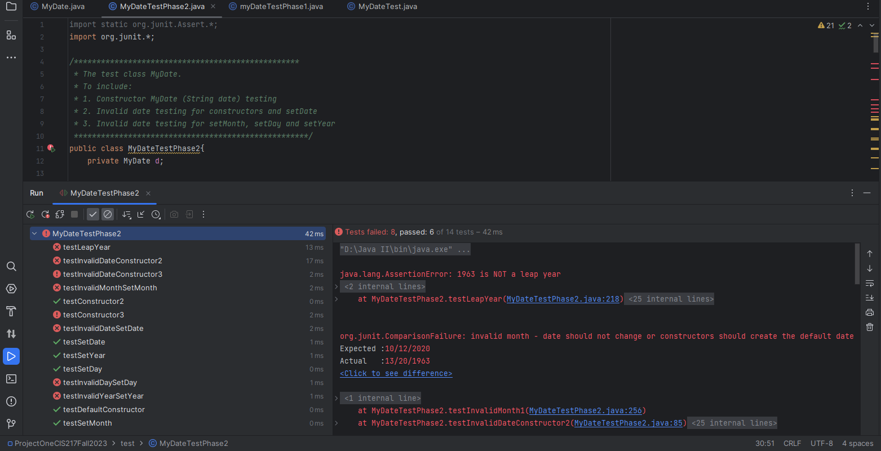Image resolution: width=881 pixels, height=451 pixels.
Task: Open the test sort order options
Action: pos(126,214)
